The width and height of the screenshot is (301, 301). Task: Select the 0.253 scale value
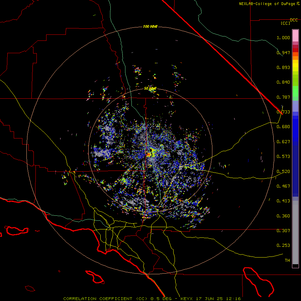click(x=283, y=245)
